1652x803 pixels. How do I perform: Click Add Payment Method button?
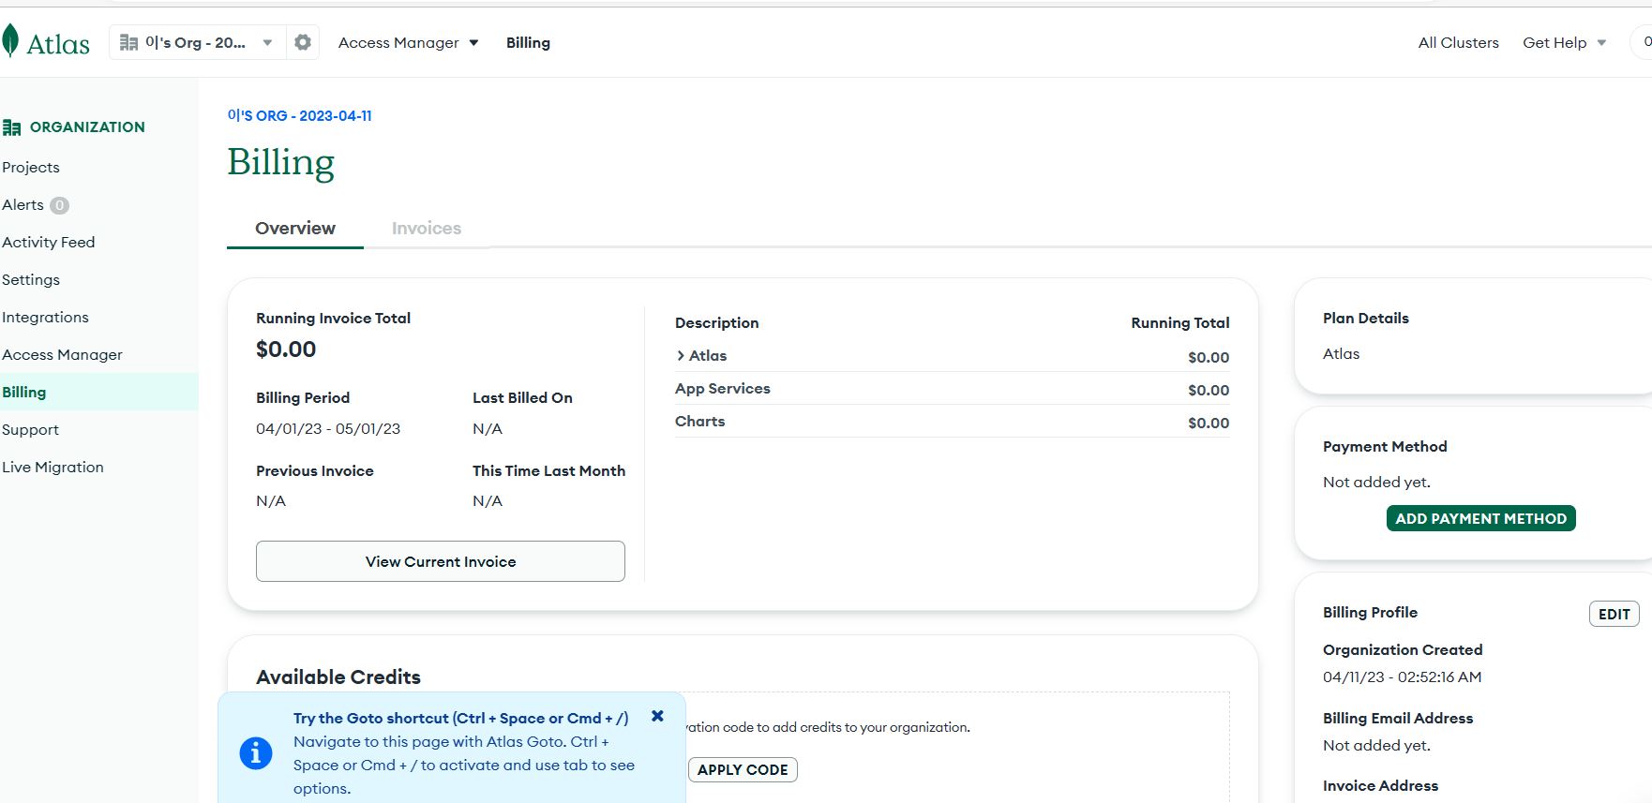[x=1480, y=519]
